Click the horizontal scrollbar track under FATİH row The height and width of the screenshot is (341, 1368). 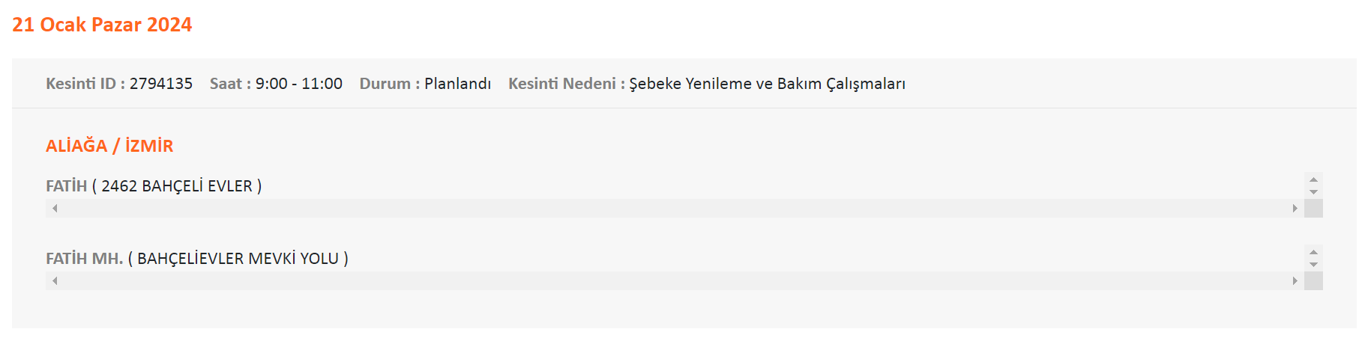pos(675,208)
